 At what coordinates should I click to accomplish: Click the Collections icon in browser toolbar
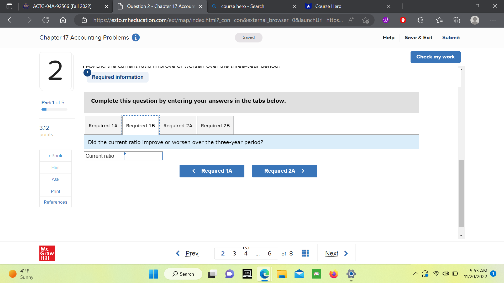(457, 20)
